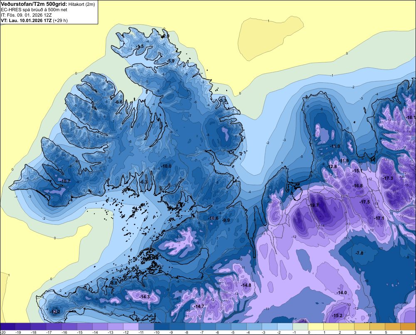Click the -10.0 temperature reading

[x=166, y=166]
